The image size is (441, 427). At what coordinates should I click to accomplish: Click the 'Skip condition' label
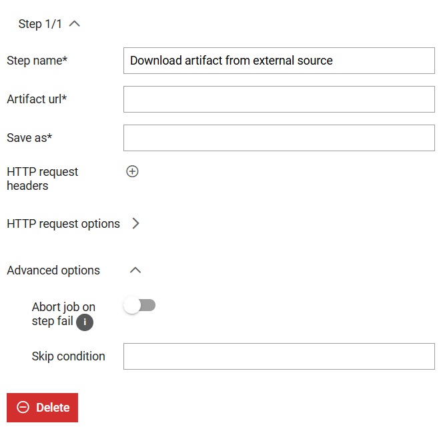(x=68, y=356)
